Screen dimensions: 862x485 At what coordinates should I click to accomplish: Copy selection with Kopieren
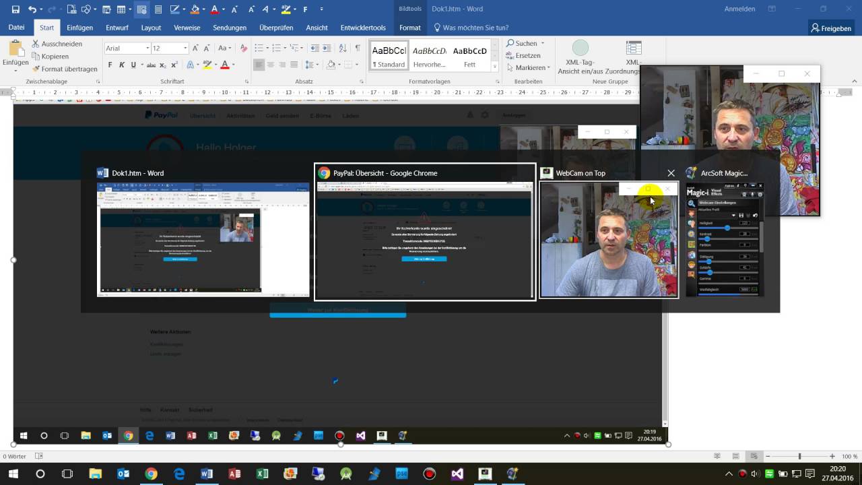click(x=51, y=57)
